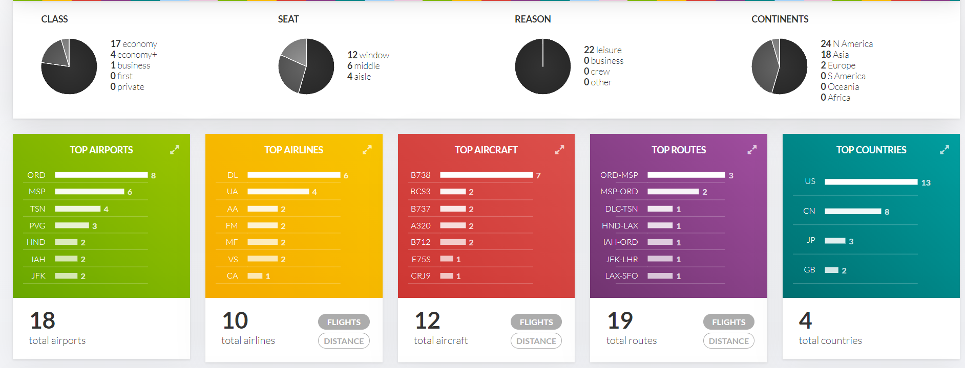Click the DL airline label
This screenshot has height=368, width=965.
pos(233,175)
